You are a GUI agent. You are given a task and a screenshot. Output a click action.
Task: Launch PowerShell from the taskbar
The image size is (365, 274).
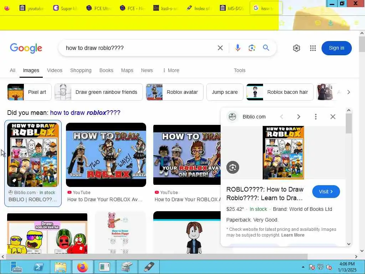(x=38, y=267)
